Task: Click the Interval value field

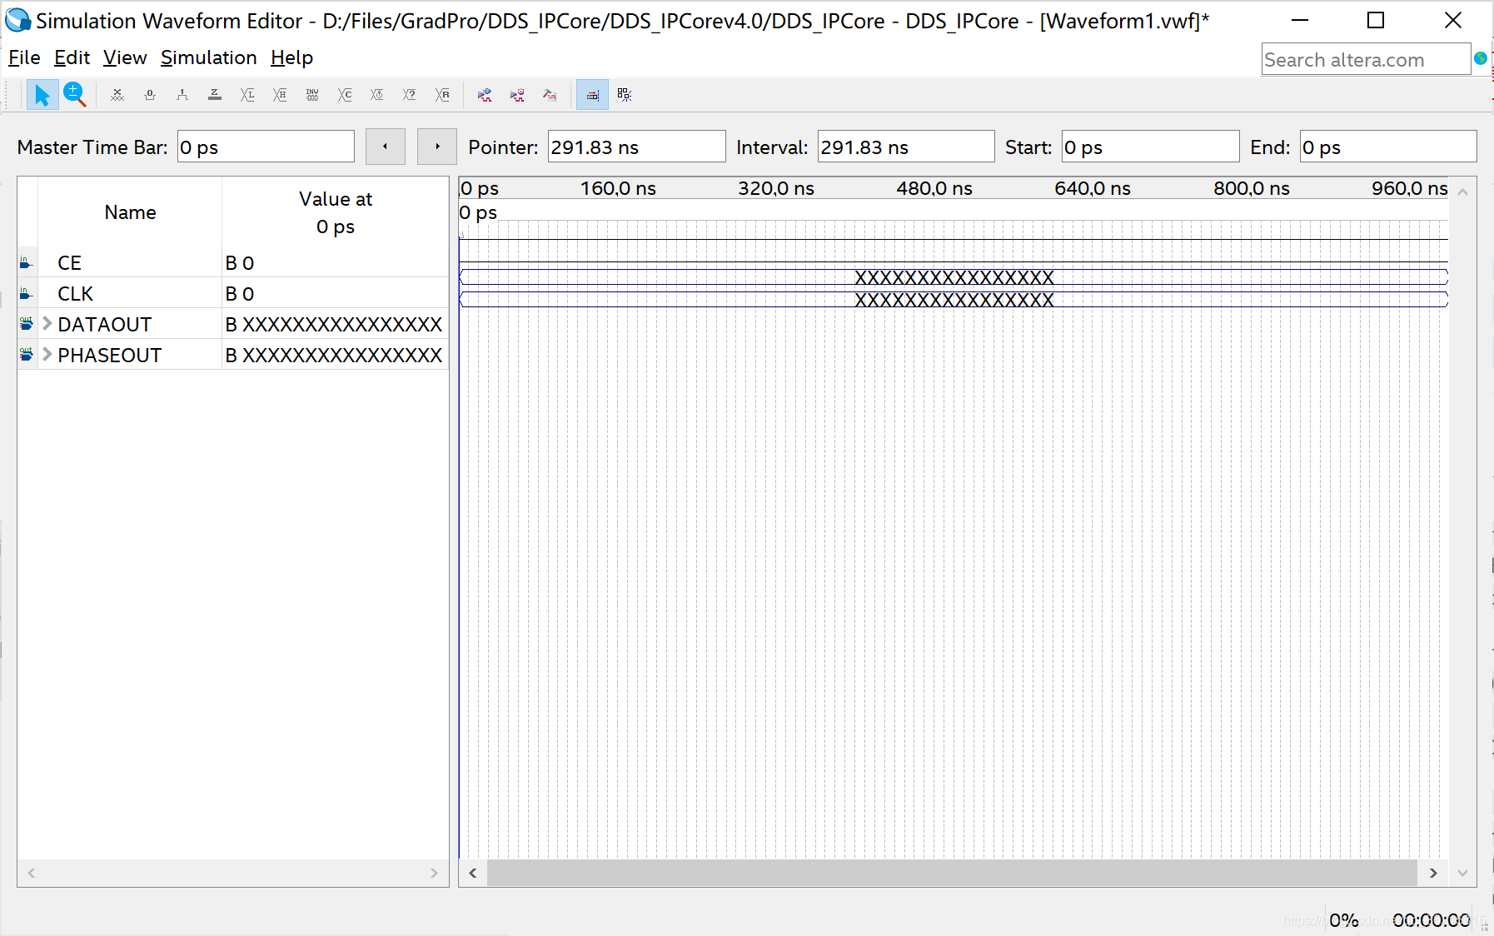Action: coord(906,147)
